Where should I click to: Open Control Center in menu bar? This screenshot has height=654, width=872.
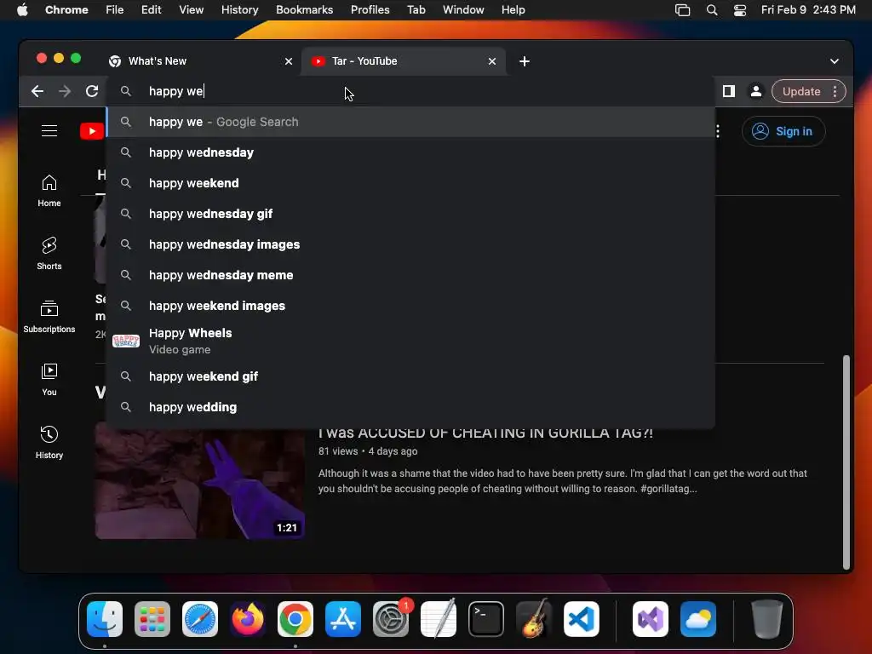[740, 10]
